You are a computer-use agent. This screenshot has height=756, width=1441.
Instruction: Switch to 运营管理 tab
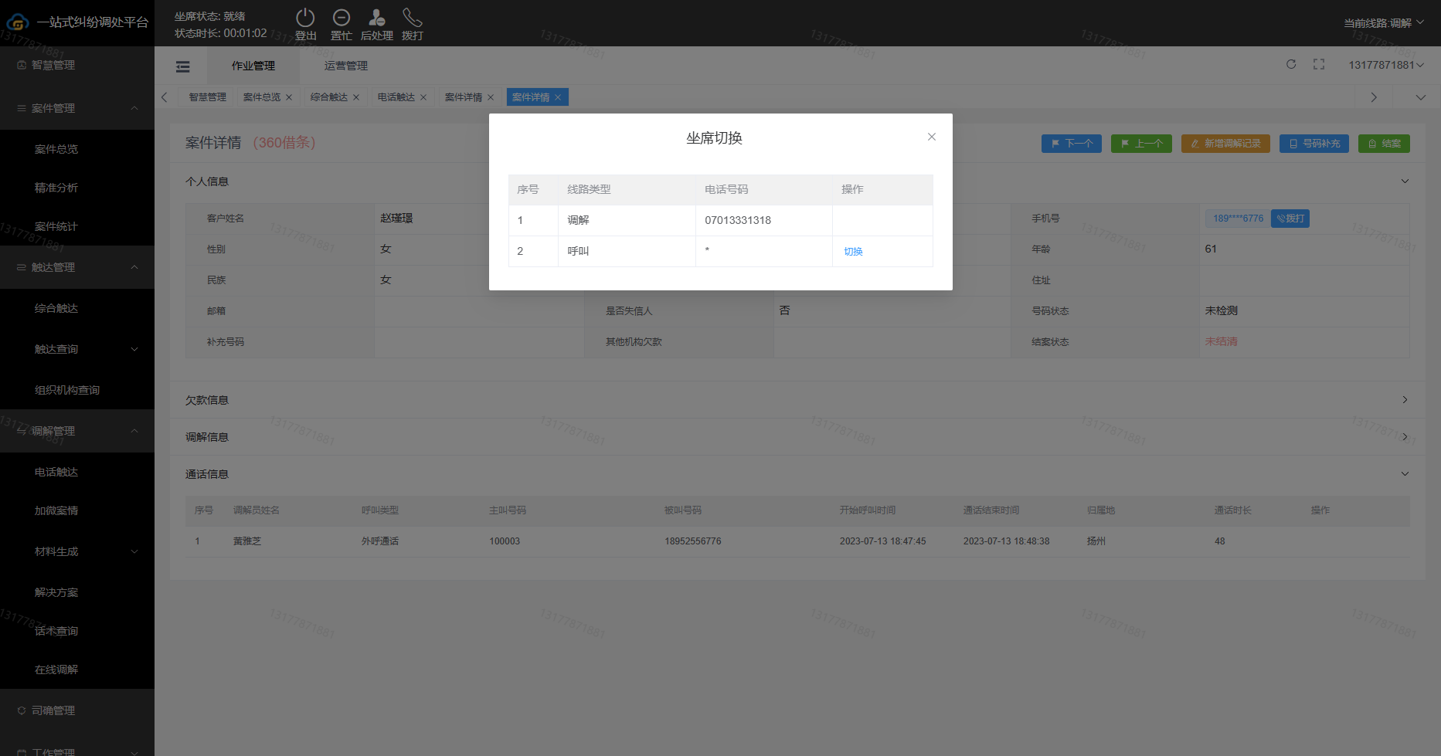346,66
